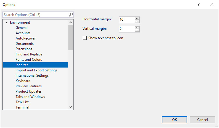Collapse the Environment tree node
The height and width of the screenshot is (128, 219).
6,22
